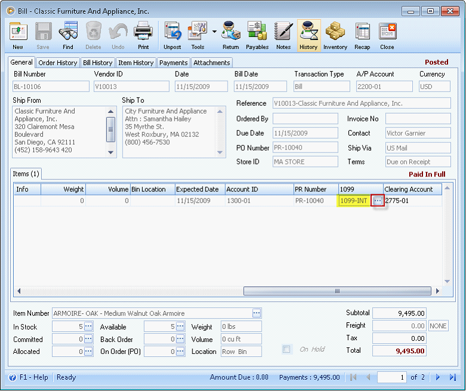466x391 pixels.
Task: Click the Total field 9,495.00
Action: pyautogui.click(x=399, y=351)
